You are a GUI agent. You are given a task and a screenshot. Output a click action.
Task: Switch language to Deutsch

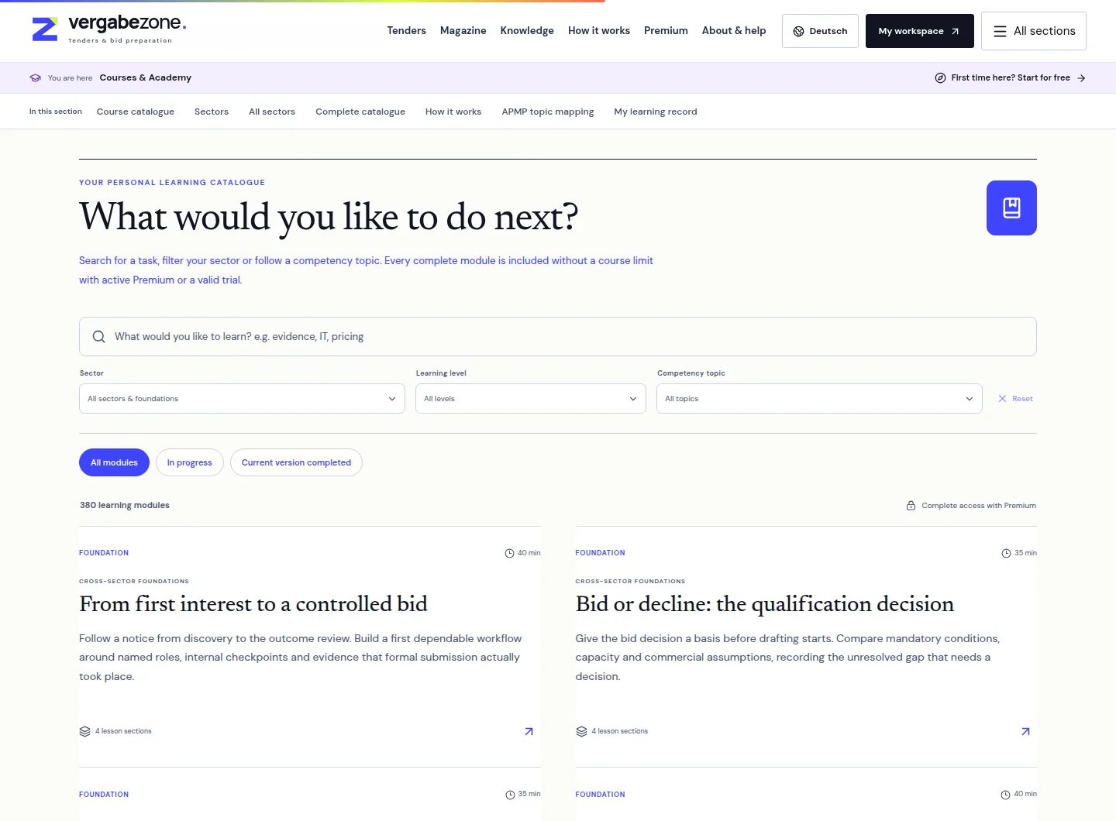coord(820,31)
